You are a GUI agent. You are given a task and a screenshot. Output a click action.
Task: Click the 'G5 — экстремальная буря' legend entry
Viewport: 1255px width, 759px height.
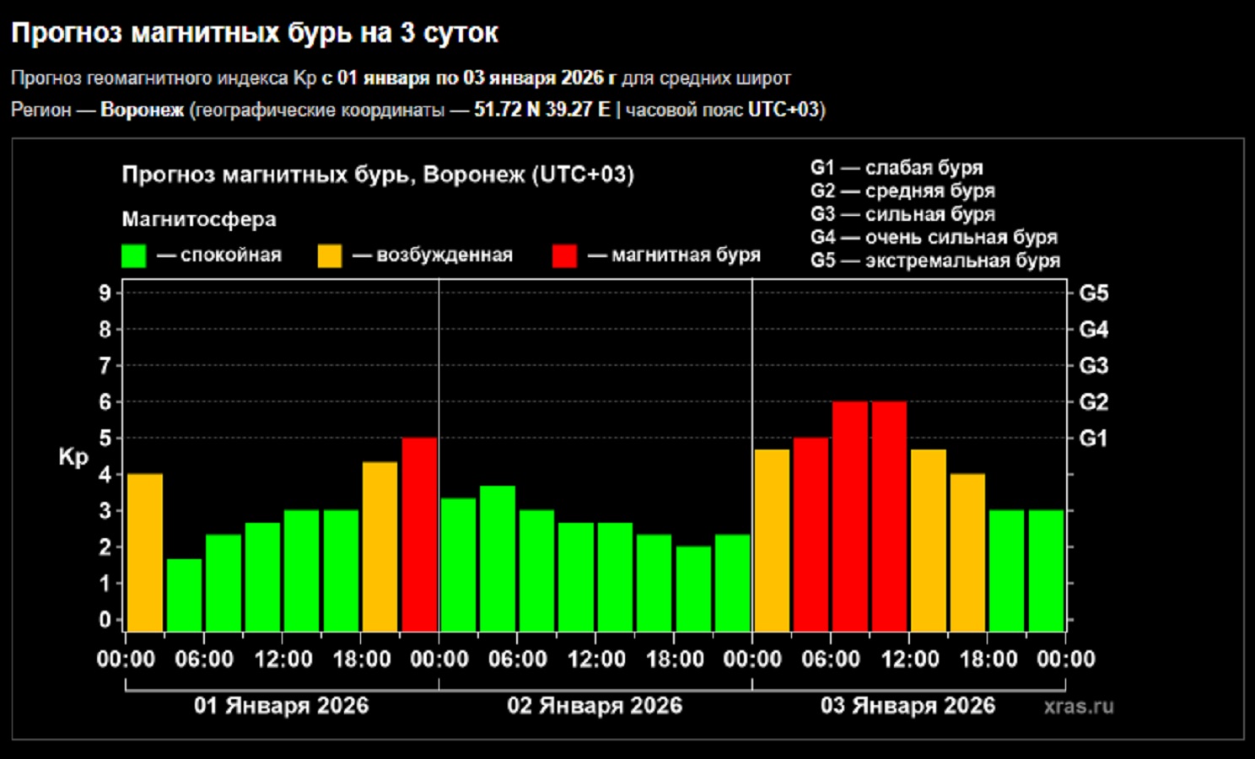[935, 261]
